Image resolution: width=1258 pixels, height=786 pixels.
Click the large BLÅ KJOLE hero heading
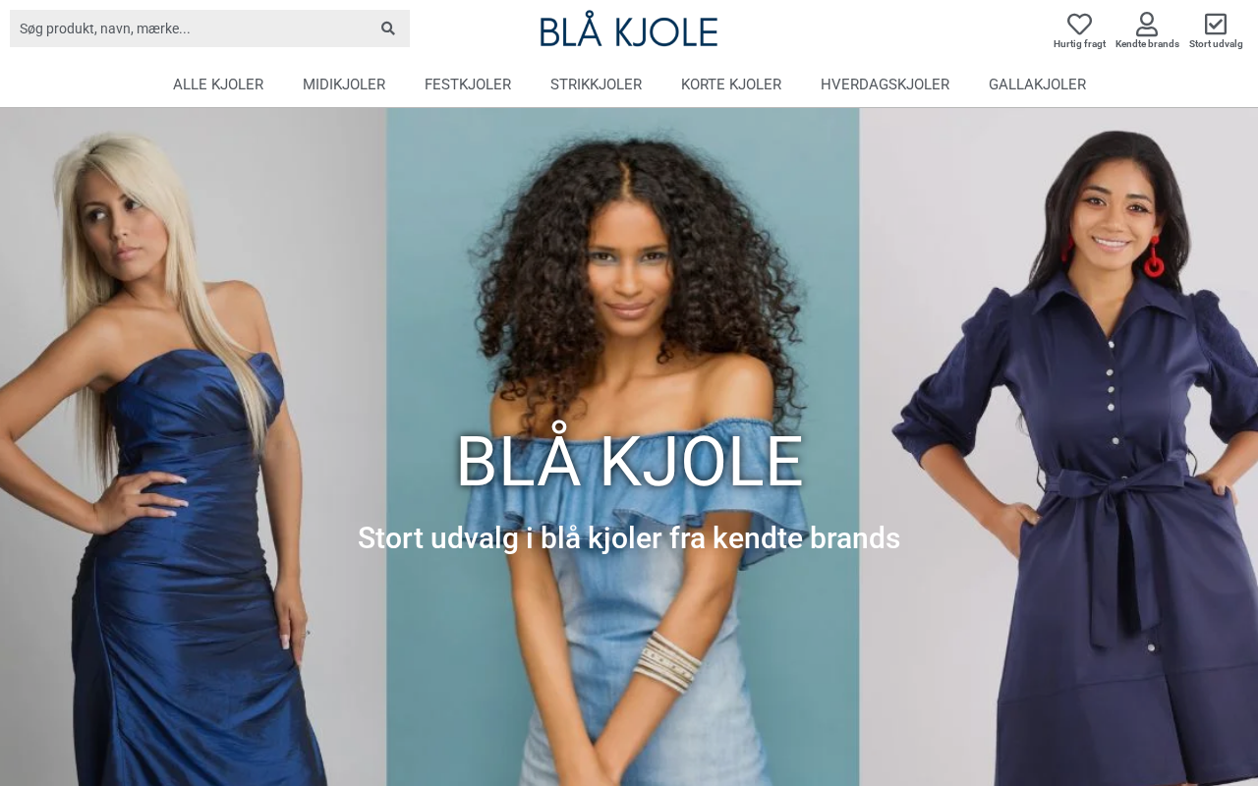pyautogui.click(x=629, y=461)
